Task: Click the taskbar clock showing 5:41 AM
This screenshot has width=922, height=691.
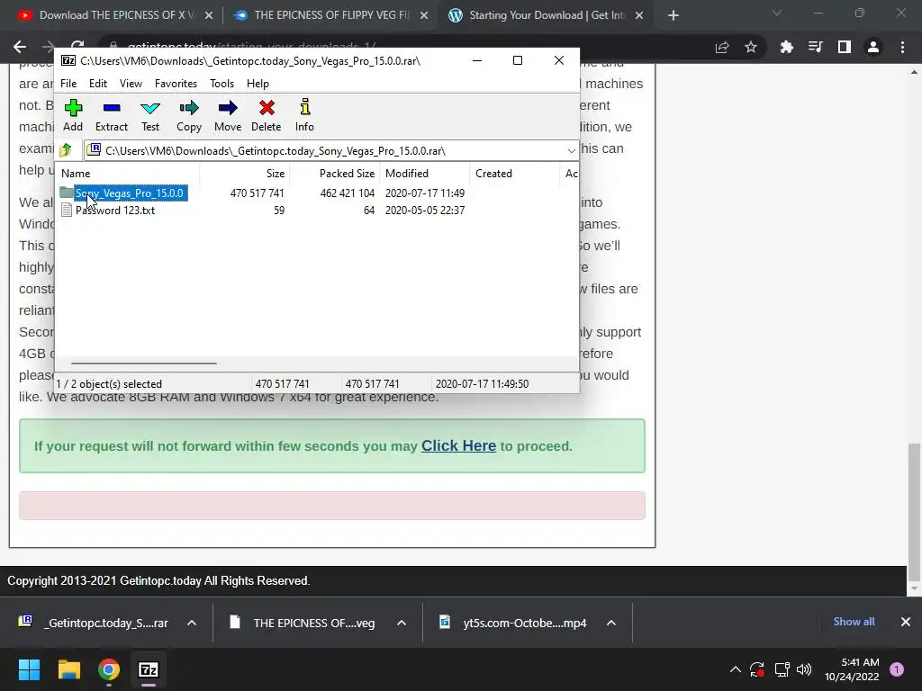Action: tap(852, 669)
